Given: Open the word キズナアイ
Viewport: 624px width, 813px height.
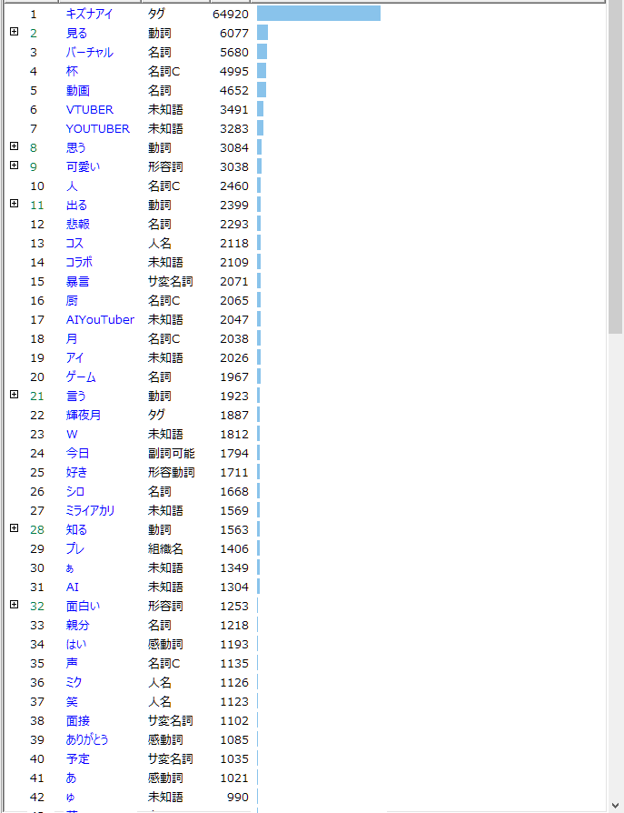Looking at the screenshot, I should pos(89,14).
